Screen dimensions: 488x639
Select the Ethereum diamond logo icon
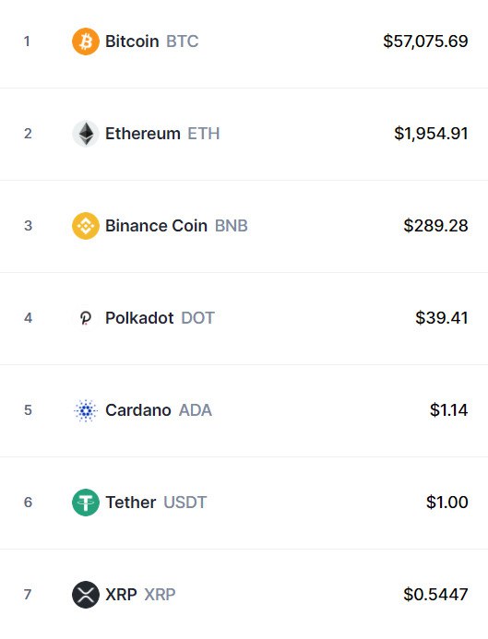86,134
